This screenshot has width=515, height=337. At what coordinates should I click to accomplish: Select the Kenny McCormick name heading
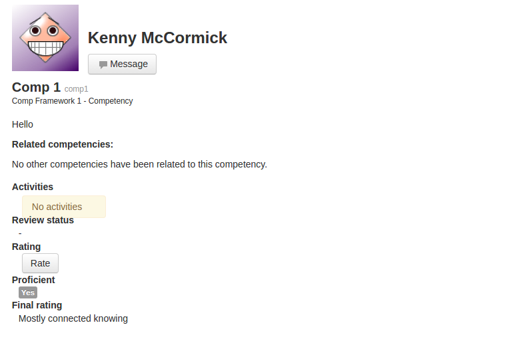click(157, 38)
